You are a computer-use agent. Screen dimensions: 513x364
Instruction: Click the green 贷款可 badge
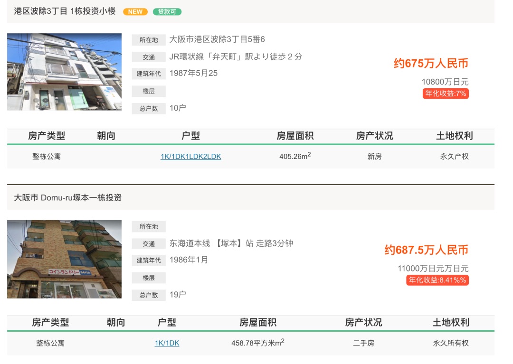coord(167,12)
